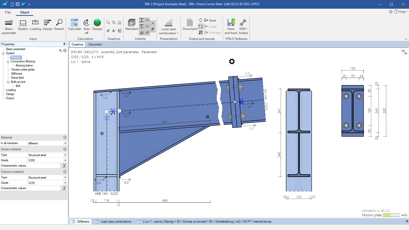The image size is (409, 230).
Task: Decrease graphic text size with A-
Action: point(114,31)
